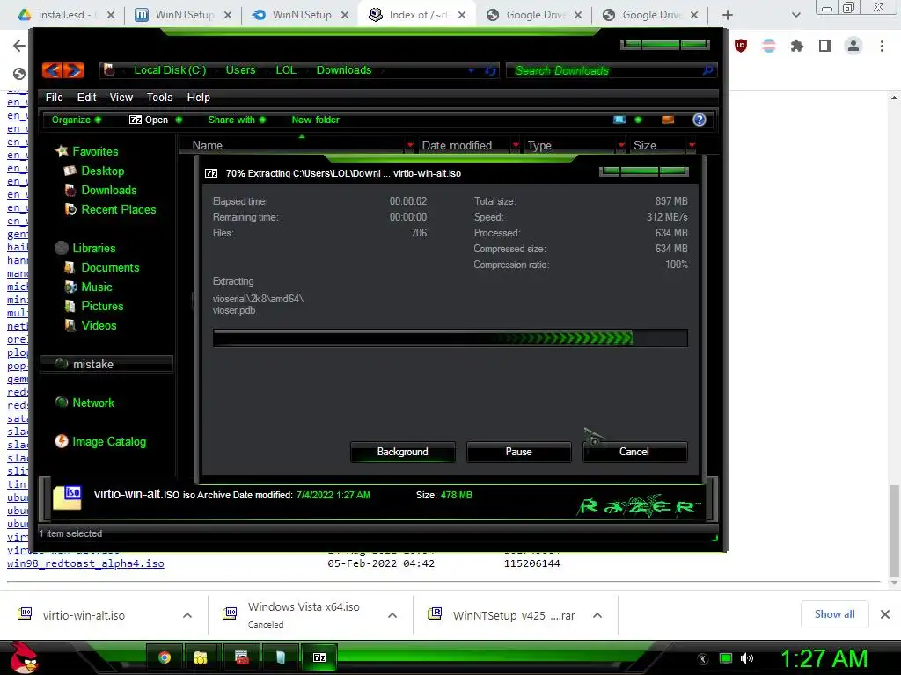Image resolution: width=901 pixels, height=675 pixels.
Task: Open the file explorer icon on the taskbar
Action: [x=200, y=657]
